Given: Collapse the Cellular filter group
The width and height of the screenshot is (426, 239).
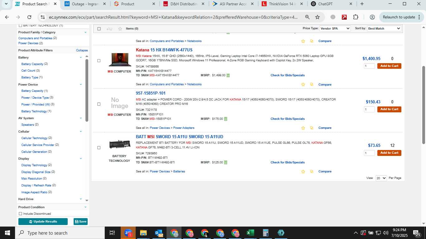Looking at the screenshot, I should (81, 132).
